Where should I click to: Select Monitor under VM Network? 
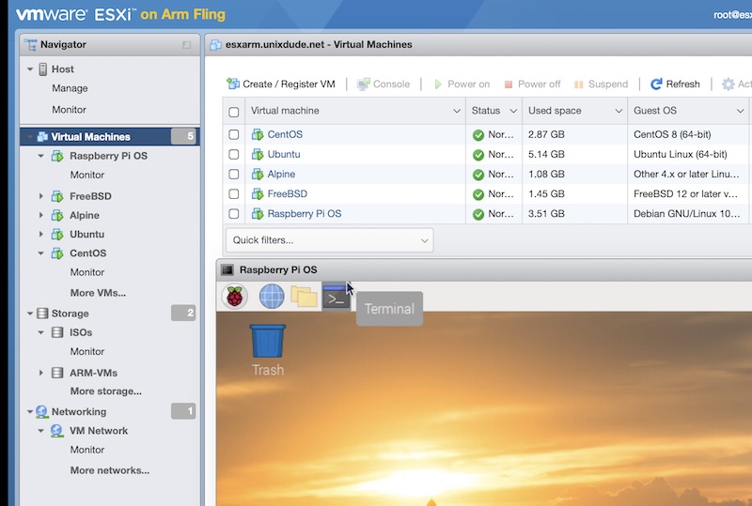click(x=87, y=450)
